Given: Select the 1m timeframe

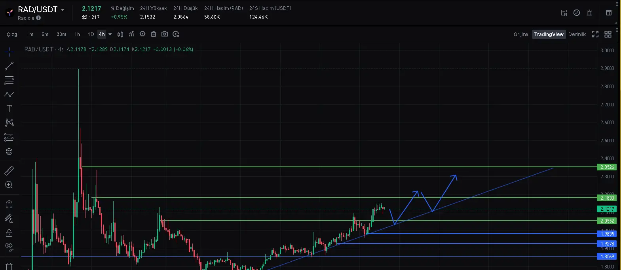Looking at the screenshot, I should [30, 34].
